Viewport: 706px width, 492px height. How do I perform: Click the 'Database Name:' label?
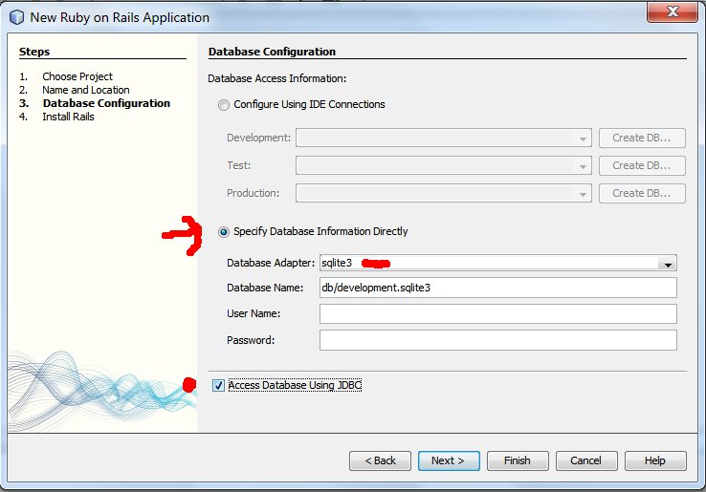[x=265, y=288]
